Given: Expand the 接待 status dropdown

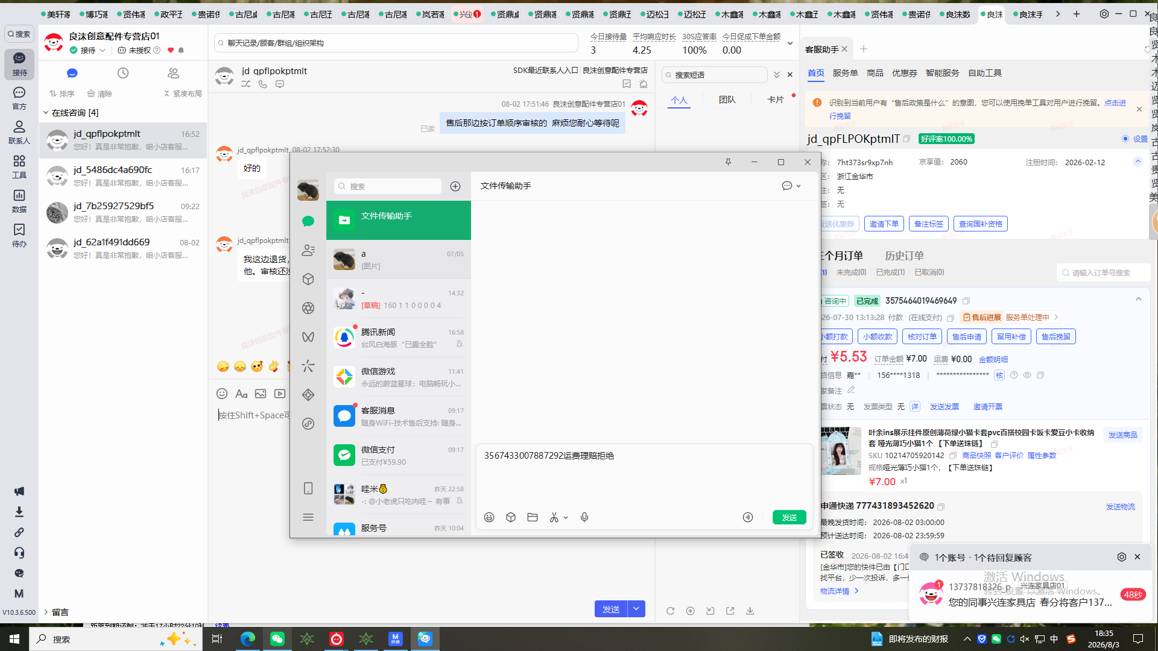Looking at the screenshot, I should pos(103,51).
